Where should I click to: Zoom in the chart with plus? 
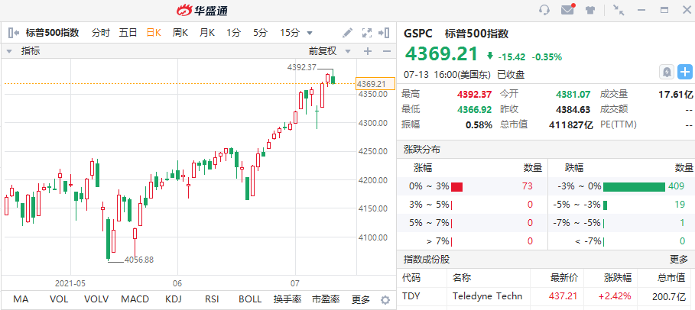[x=368, y=51]
